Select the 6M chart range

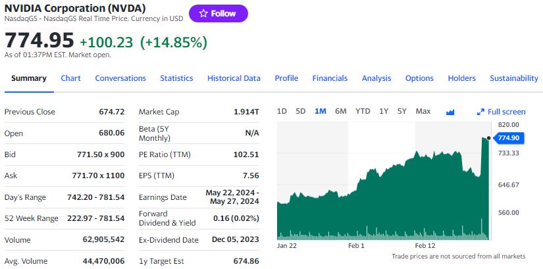pos(341,111)
